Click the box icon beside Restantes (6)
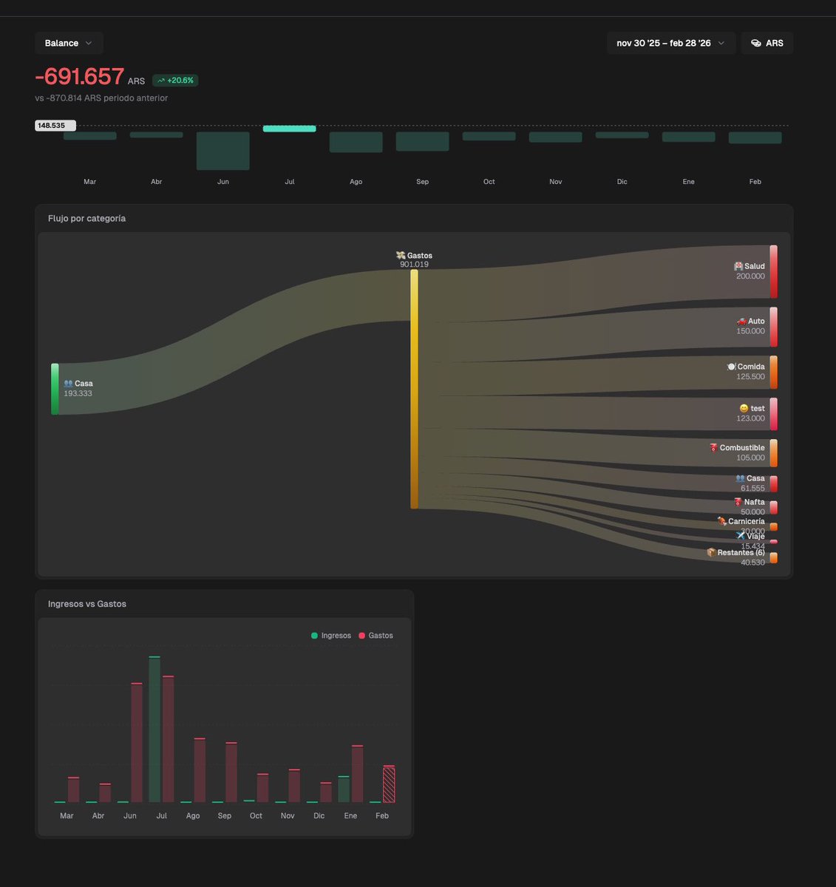This screenshot has width=836, height=887. [x=711, y=552]
